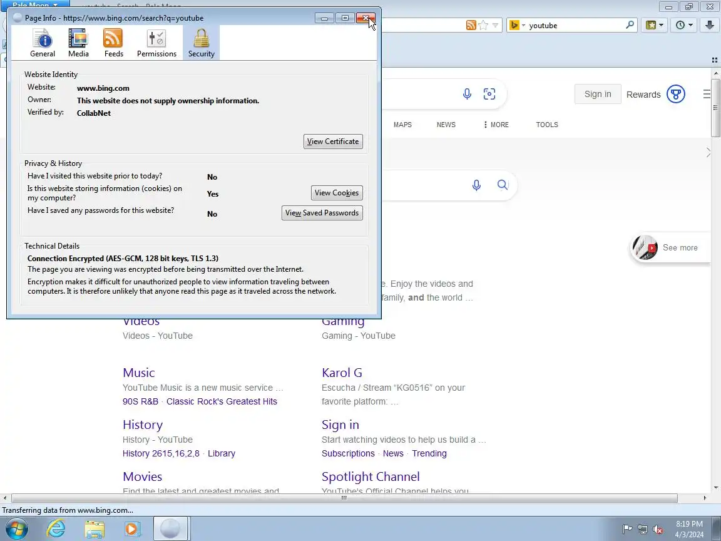Open the Downloads arrow button
Image resolution: width=721 pixels, height=541 pixels.
710,25
